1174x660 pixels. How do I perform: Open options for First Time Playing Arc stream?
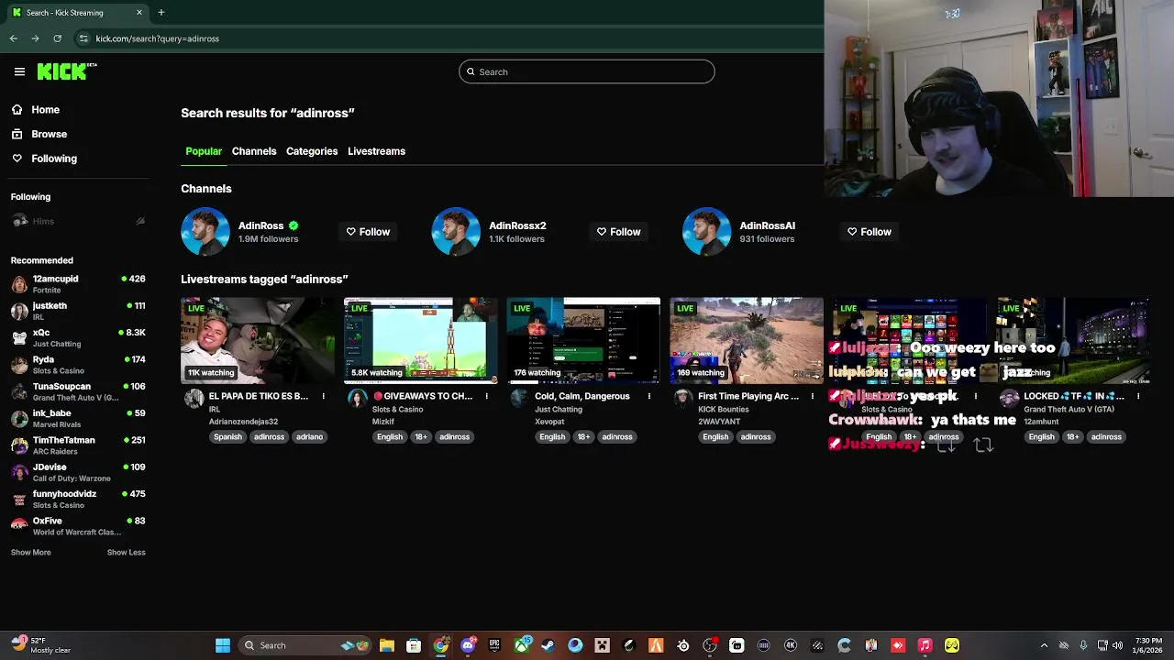[x=813, y=397]
